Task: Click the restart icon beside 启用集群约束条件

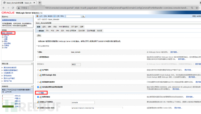Action: point(40,82)
